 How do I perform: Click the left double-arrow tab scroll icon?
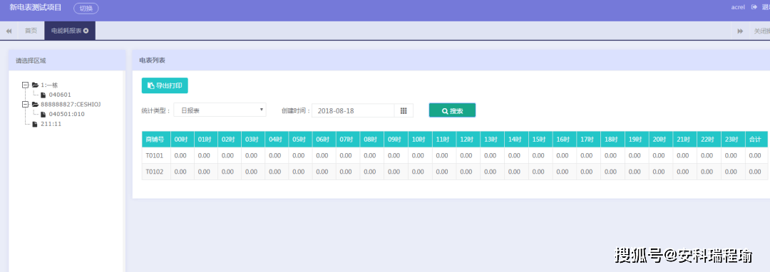pyautogui.click(x=9, y=31)
